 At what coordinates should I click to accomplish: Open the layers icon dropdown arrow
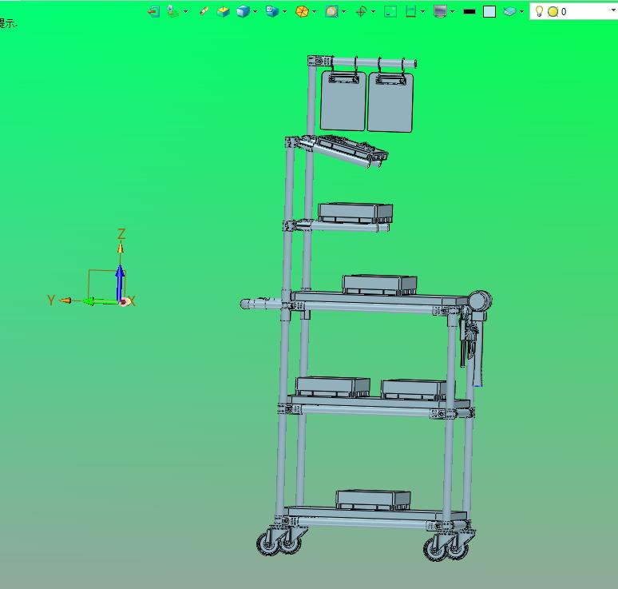522,12
